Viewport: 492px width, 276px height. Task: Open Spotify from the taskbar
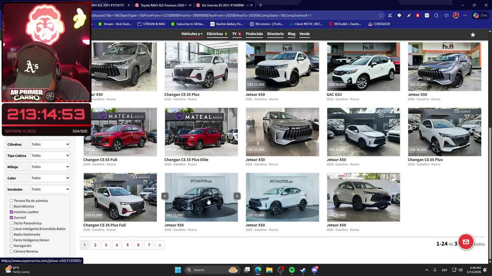[x=292, y=270]
